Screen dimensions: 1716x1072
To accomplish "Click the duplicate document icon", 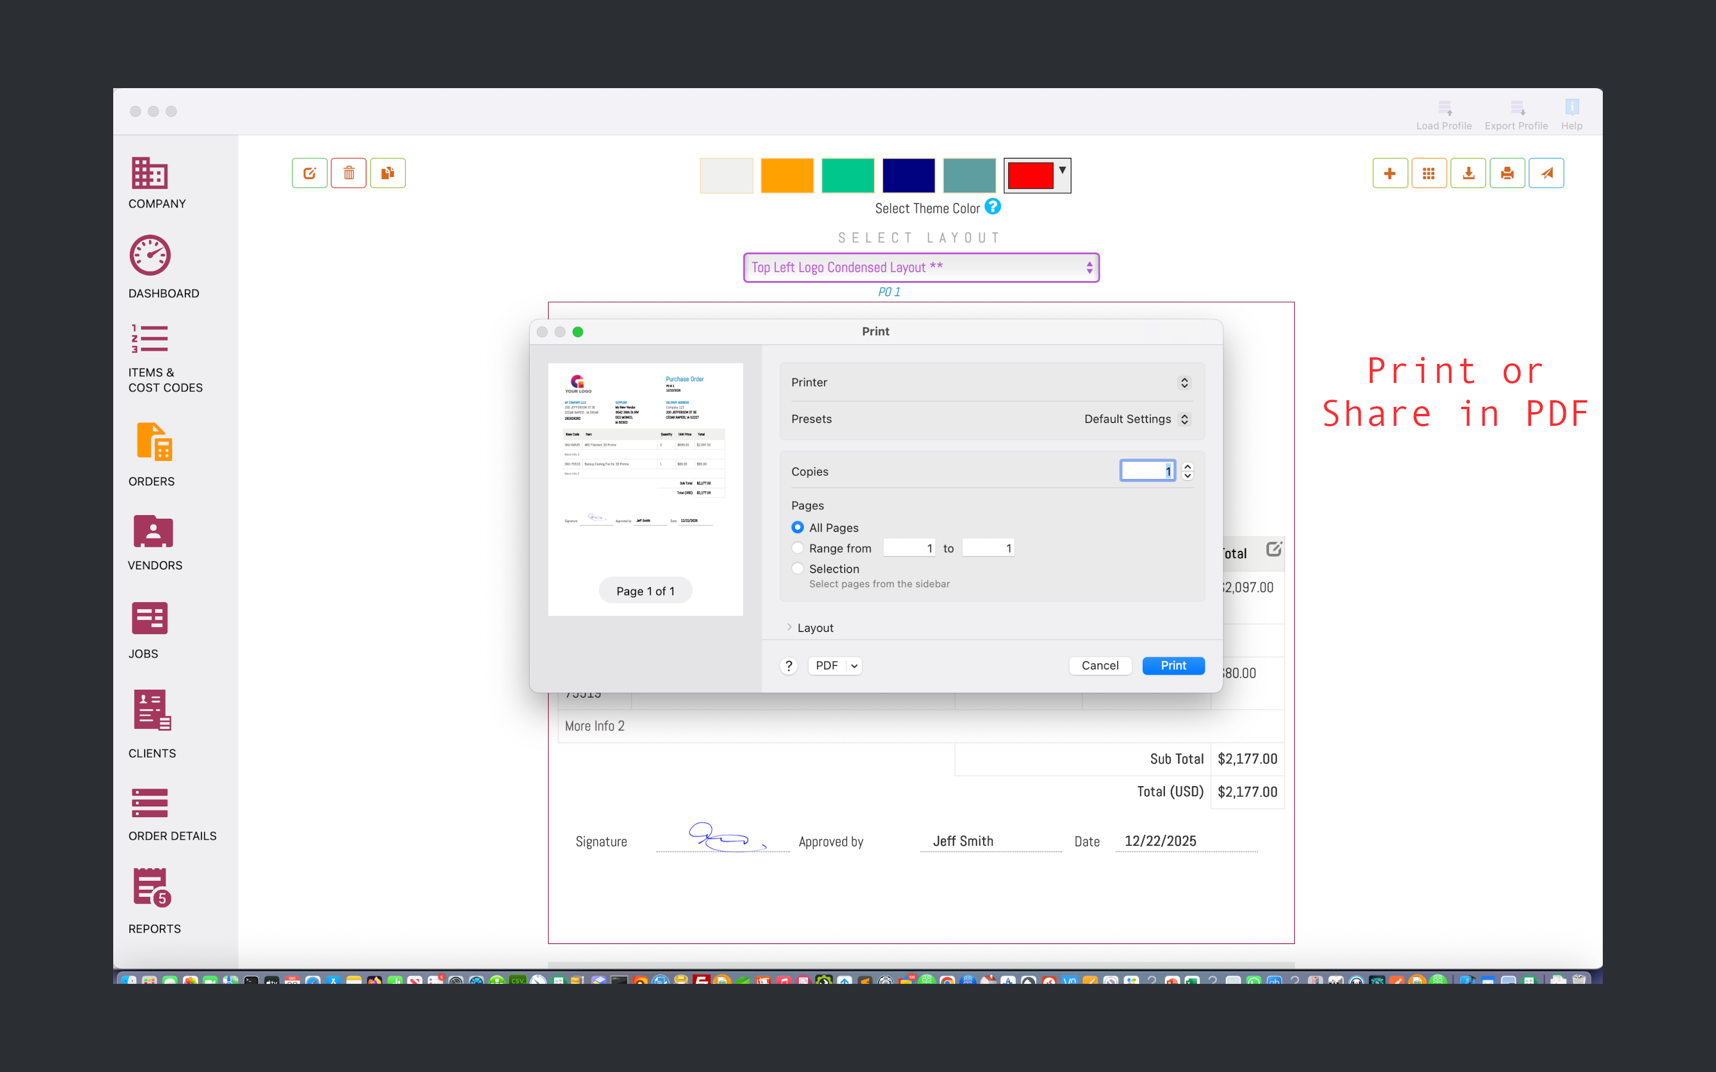I will point(387,173).
